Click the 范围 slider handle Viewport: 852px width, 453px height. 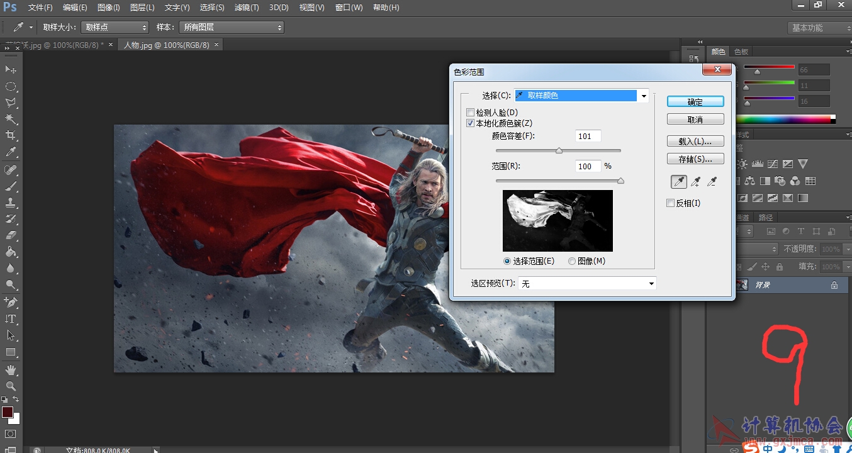coord(620,181)
